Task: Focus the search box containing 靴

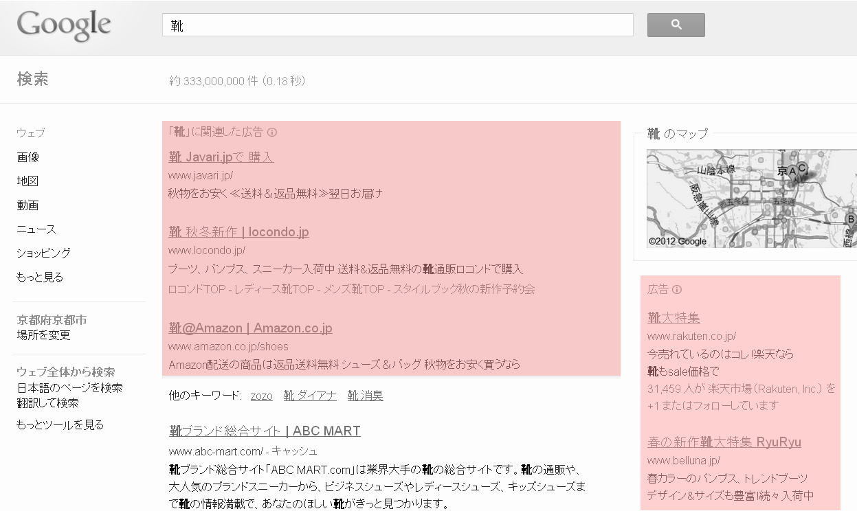Action: (x=398, y=25)
